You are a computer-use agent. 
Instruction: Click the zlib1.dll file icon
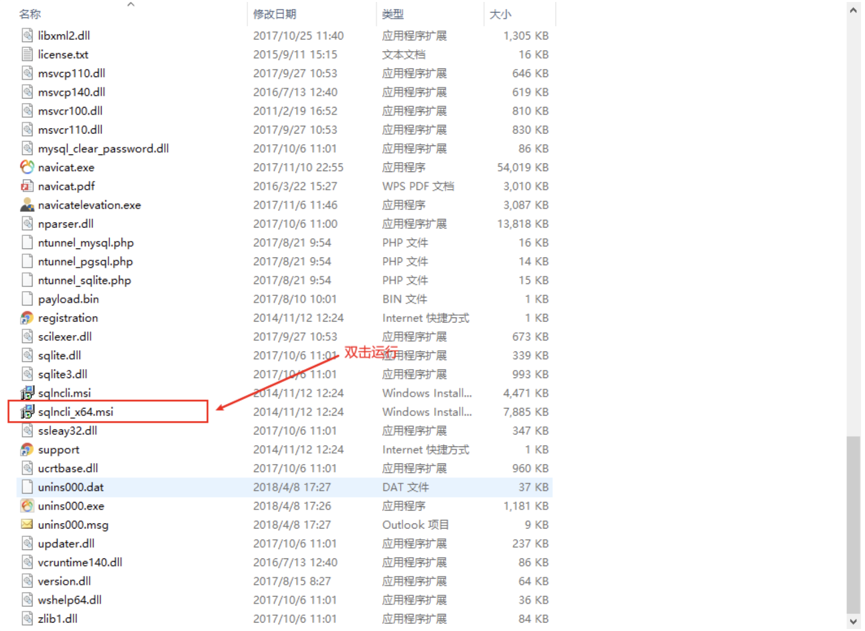coord(27,618)
